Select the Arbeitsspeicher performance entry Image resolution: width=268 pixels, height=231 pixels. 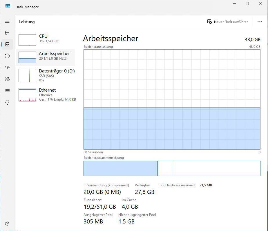point(46,56)
